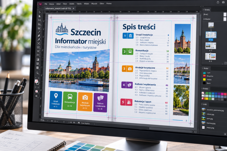The height and width of the screenshot is (151, 227).
Task: Select the Line tool
Action: [39, 32]
